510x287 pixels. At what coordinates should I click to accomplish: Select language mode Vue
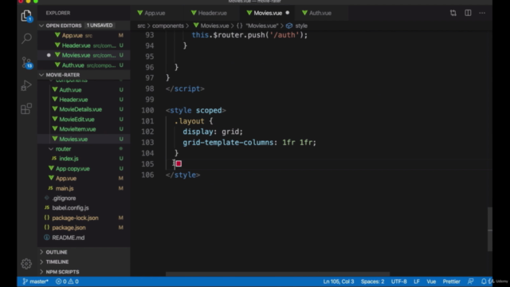click(431, 281)
